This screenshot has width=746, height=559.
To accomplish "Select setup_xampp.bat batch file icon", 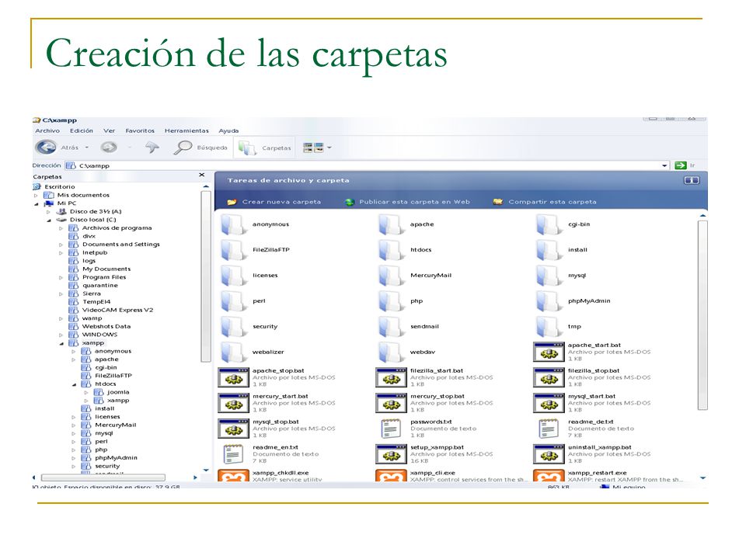I will [391, 454].
